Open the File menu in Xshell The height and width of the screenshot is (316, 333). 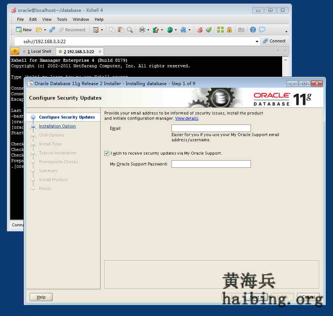(20, 19)
